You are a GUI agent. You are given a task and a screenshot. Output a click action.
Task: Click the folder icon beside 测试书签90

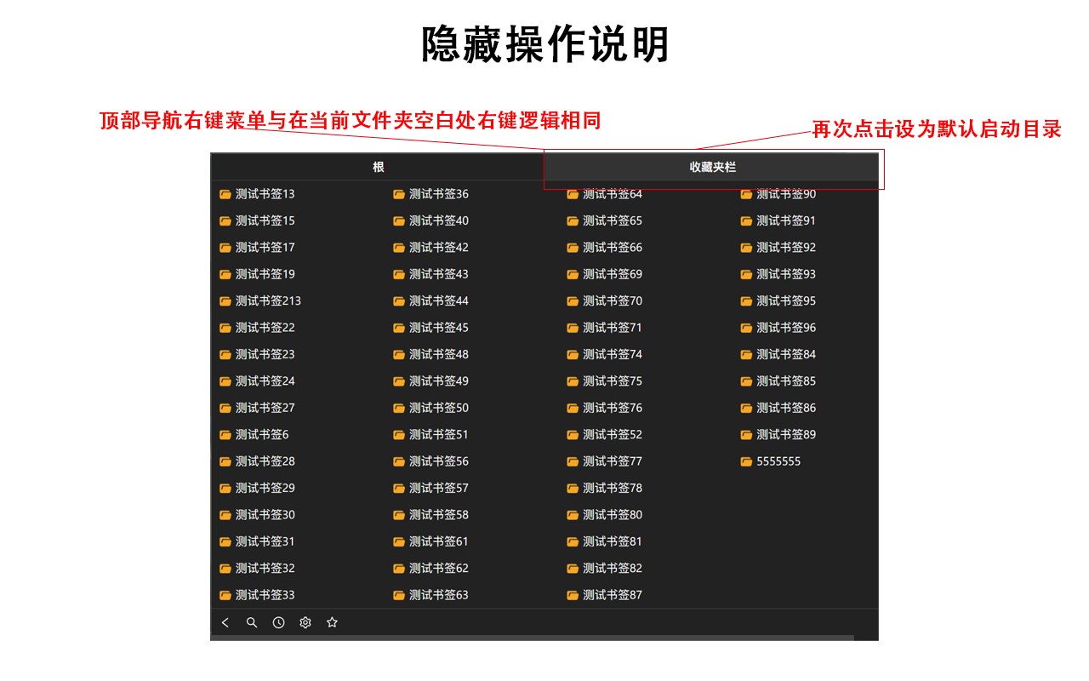click(x=745, y=193)
